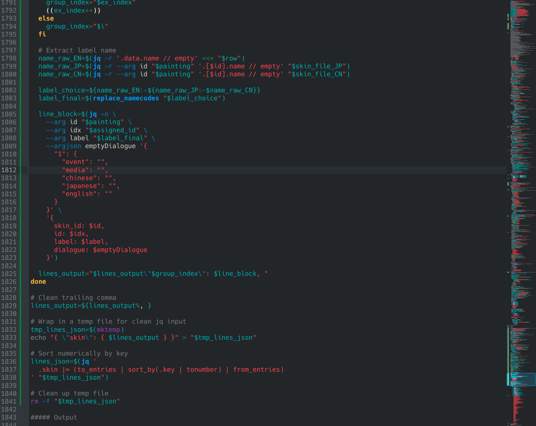Click '"$label_final"' on line 1808

click(x=120, y=138)
